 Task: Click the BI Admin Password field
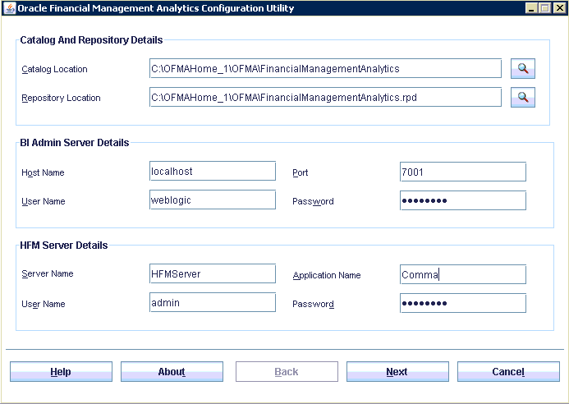click(463, 200)
